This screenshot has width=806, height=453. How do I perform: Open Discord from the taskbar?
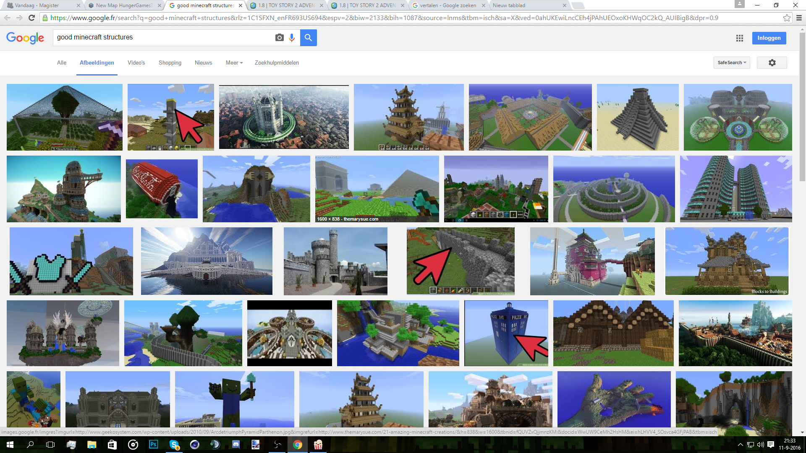pyautogui.click(x=236, y=445)
